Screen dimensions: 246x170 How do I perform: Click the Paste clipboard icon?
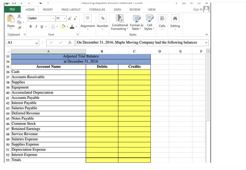point(11,19)
